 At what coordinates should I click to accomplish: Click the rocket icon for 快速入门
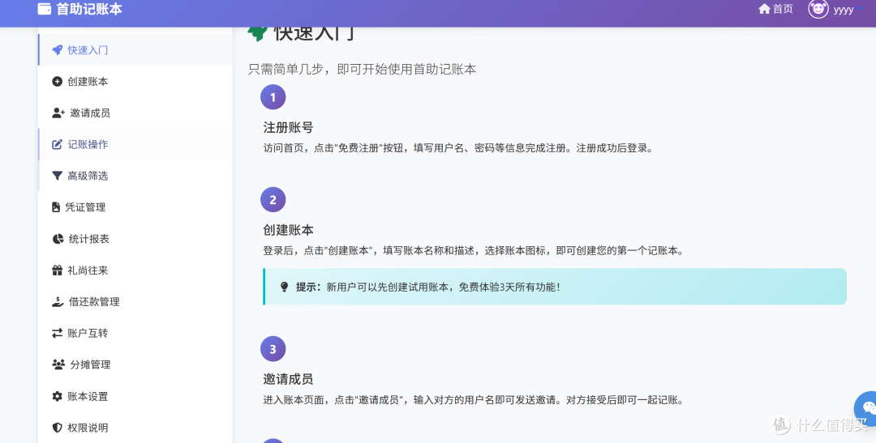(57, 50)
